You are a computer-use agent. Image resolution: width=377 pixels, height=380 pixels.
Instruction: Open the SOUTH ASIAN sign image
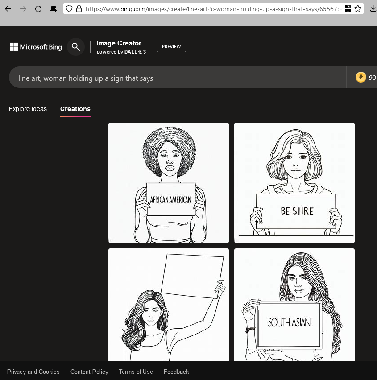click(294, 305)
